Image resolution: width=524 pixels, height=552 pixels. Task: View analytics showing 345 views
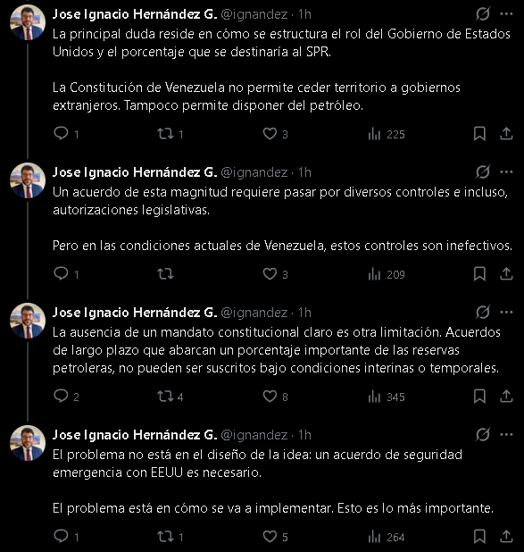point(386,397)
